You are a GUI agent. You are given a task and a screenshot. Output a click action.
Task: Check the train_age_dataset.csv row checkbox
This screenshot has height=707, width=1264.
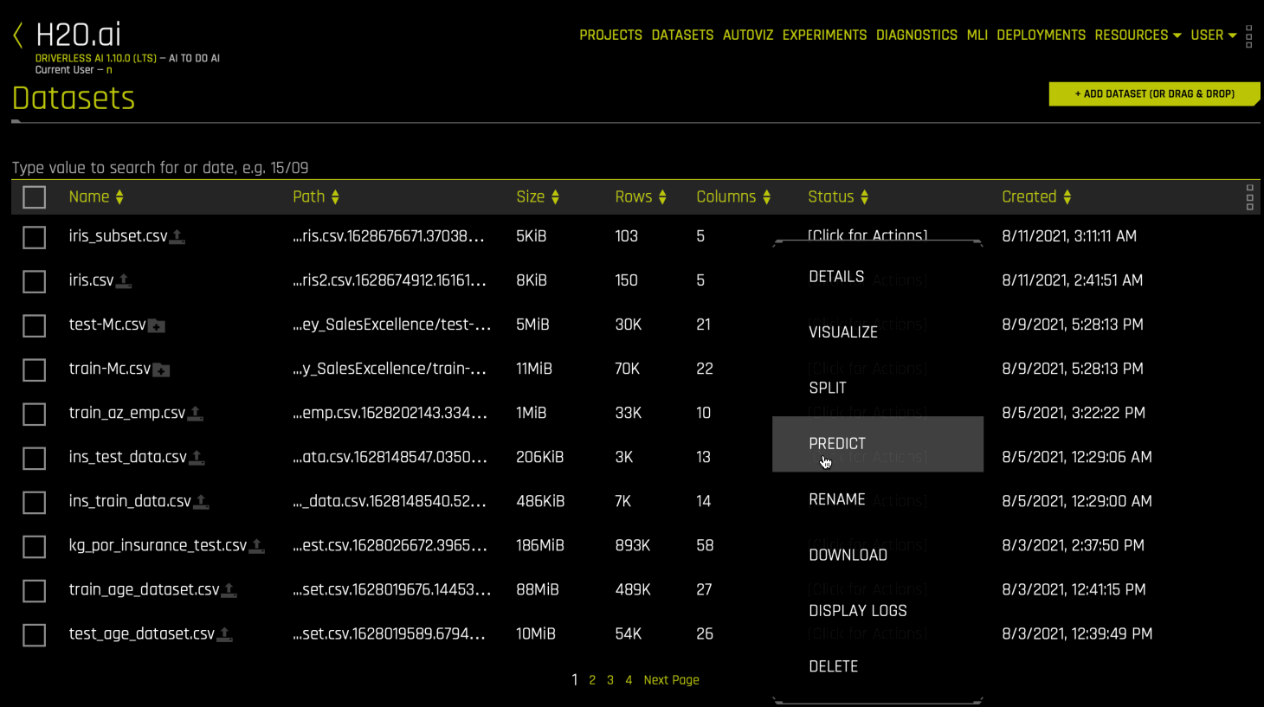34,591
